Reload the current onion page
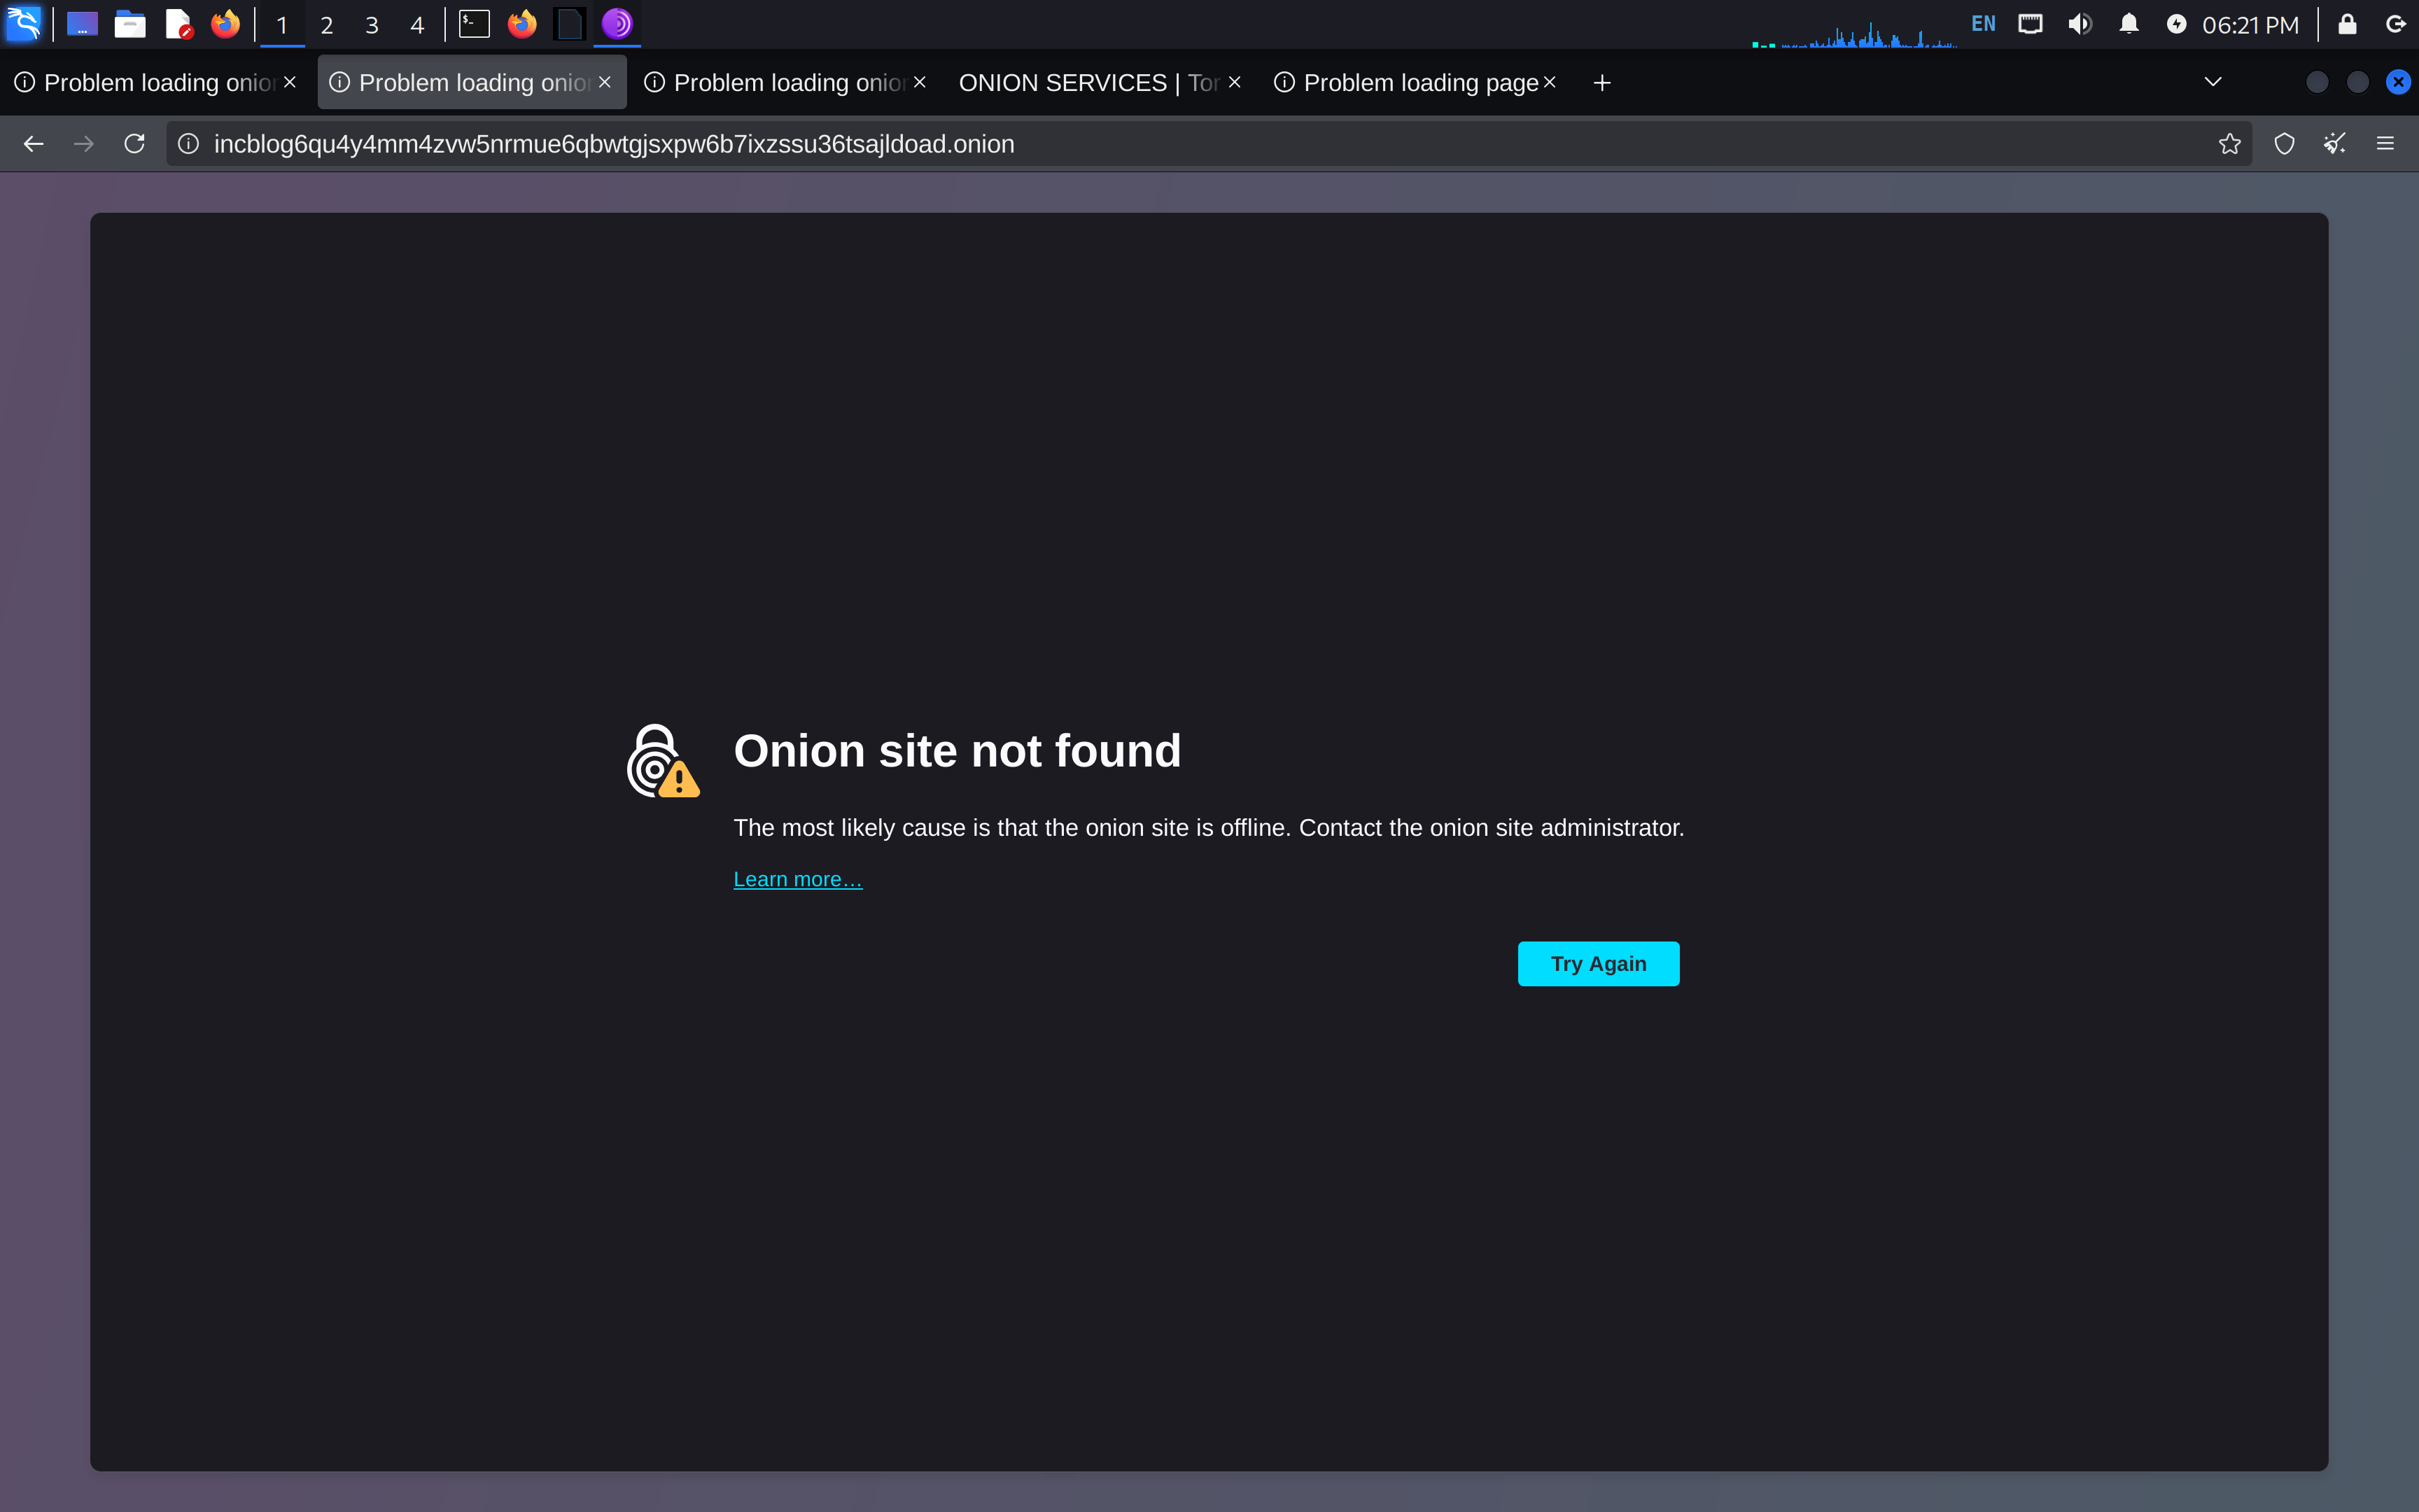 [134, 143]
